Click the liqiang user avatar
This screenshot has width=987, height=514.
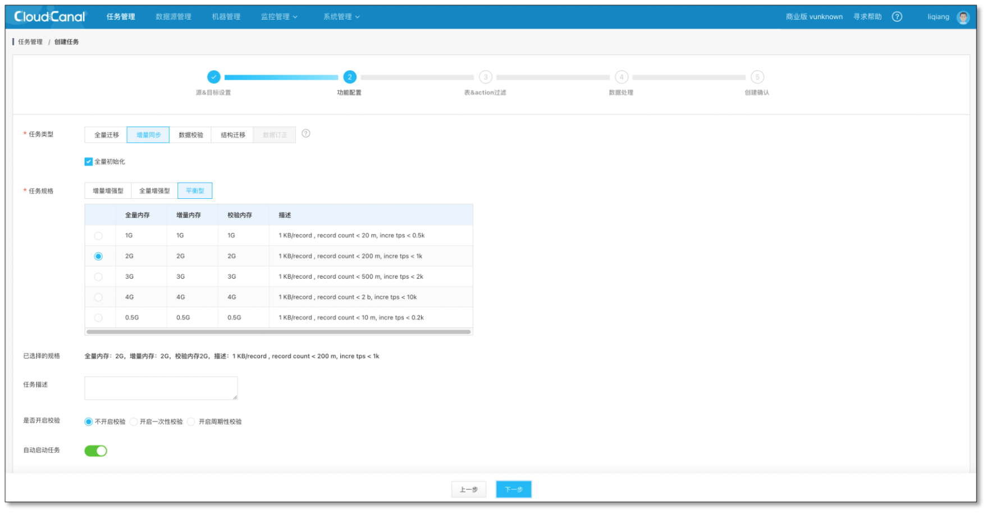963,17
